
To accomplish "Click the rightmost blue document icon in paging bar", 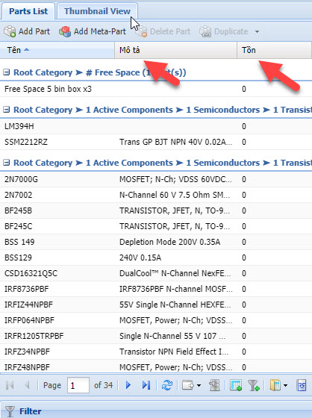I will [302, 385].
